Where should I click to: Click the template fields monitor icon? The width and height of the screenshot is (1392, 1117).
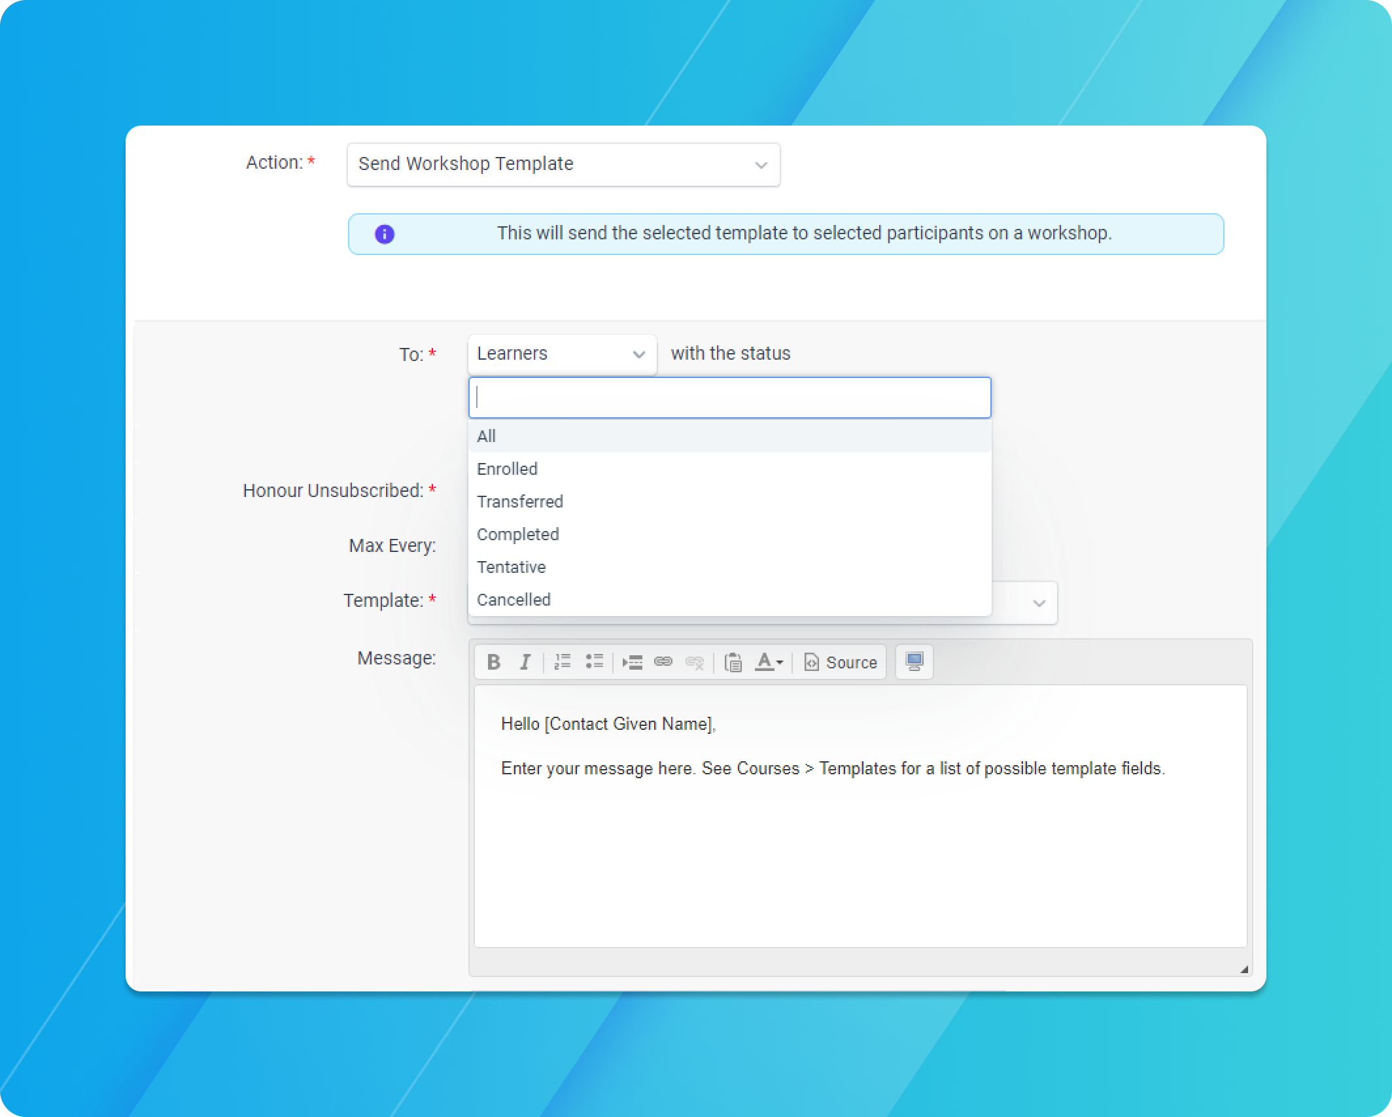coord(914,662)
